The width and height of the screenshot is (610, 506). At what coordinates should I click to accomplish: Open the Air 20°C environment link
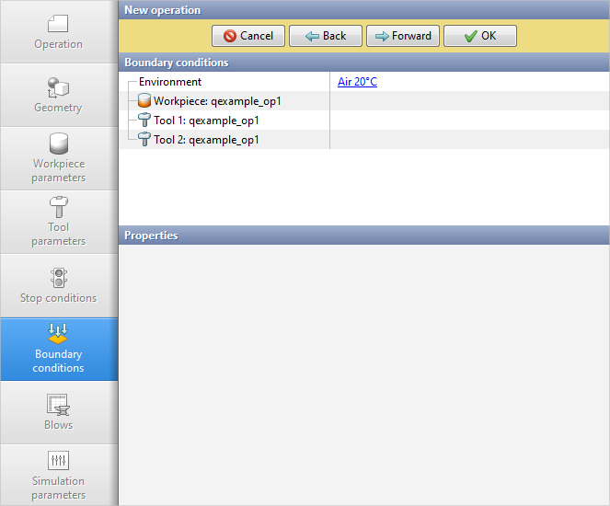click(357, 82)
